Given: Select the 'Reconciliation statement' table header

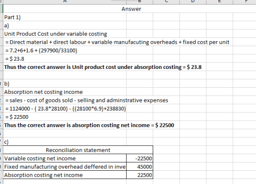Looking at the screenshot, I should pyautogui.click(x=78, y=150).
